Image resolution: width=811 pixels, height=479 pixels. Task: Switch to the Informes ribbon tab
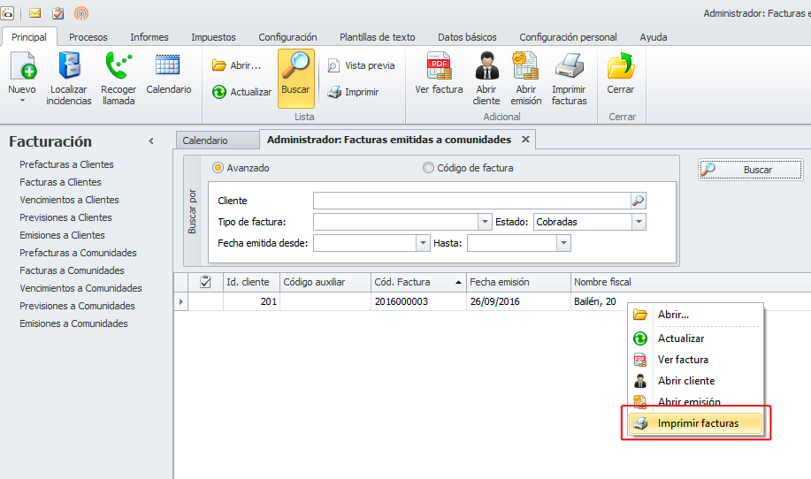click(x=149, y=37)
